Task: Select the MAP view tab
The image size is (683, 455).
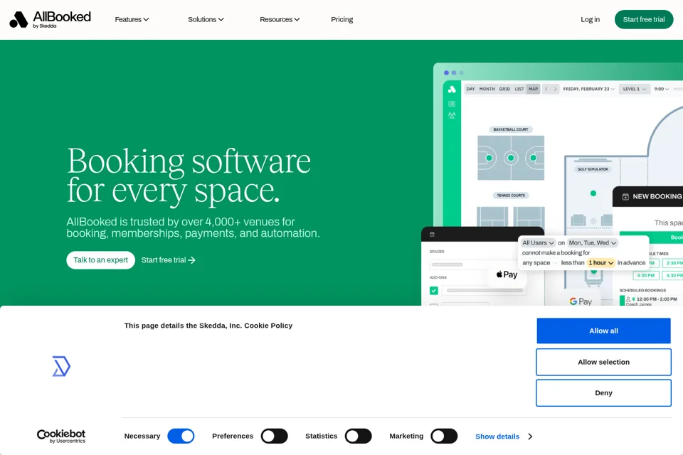Action: pos(533,89)
